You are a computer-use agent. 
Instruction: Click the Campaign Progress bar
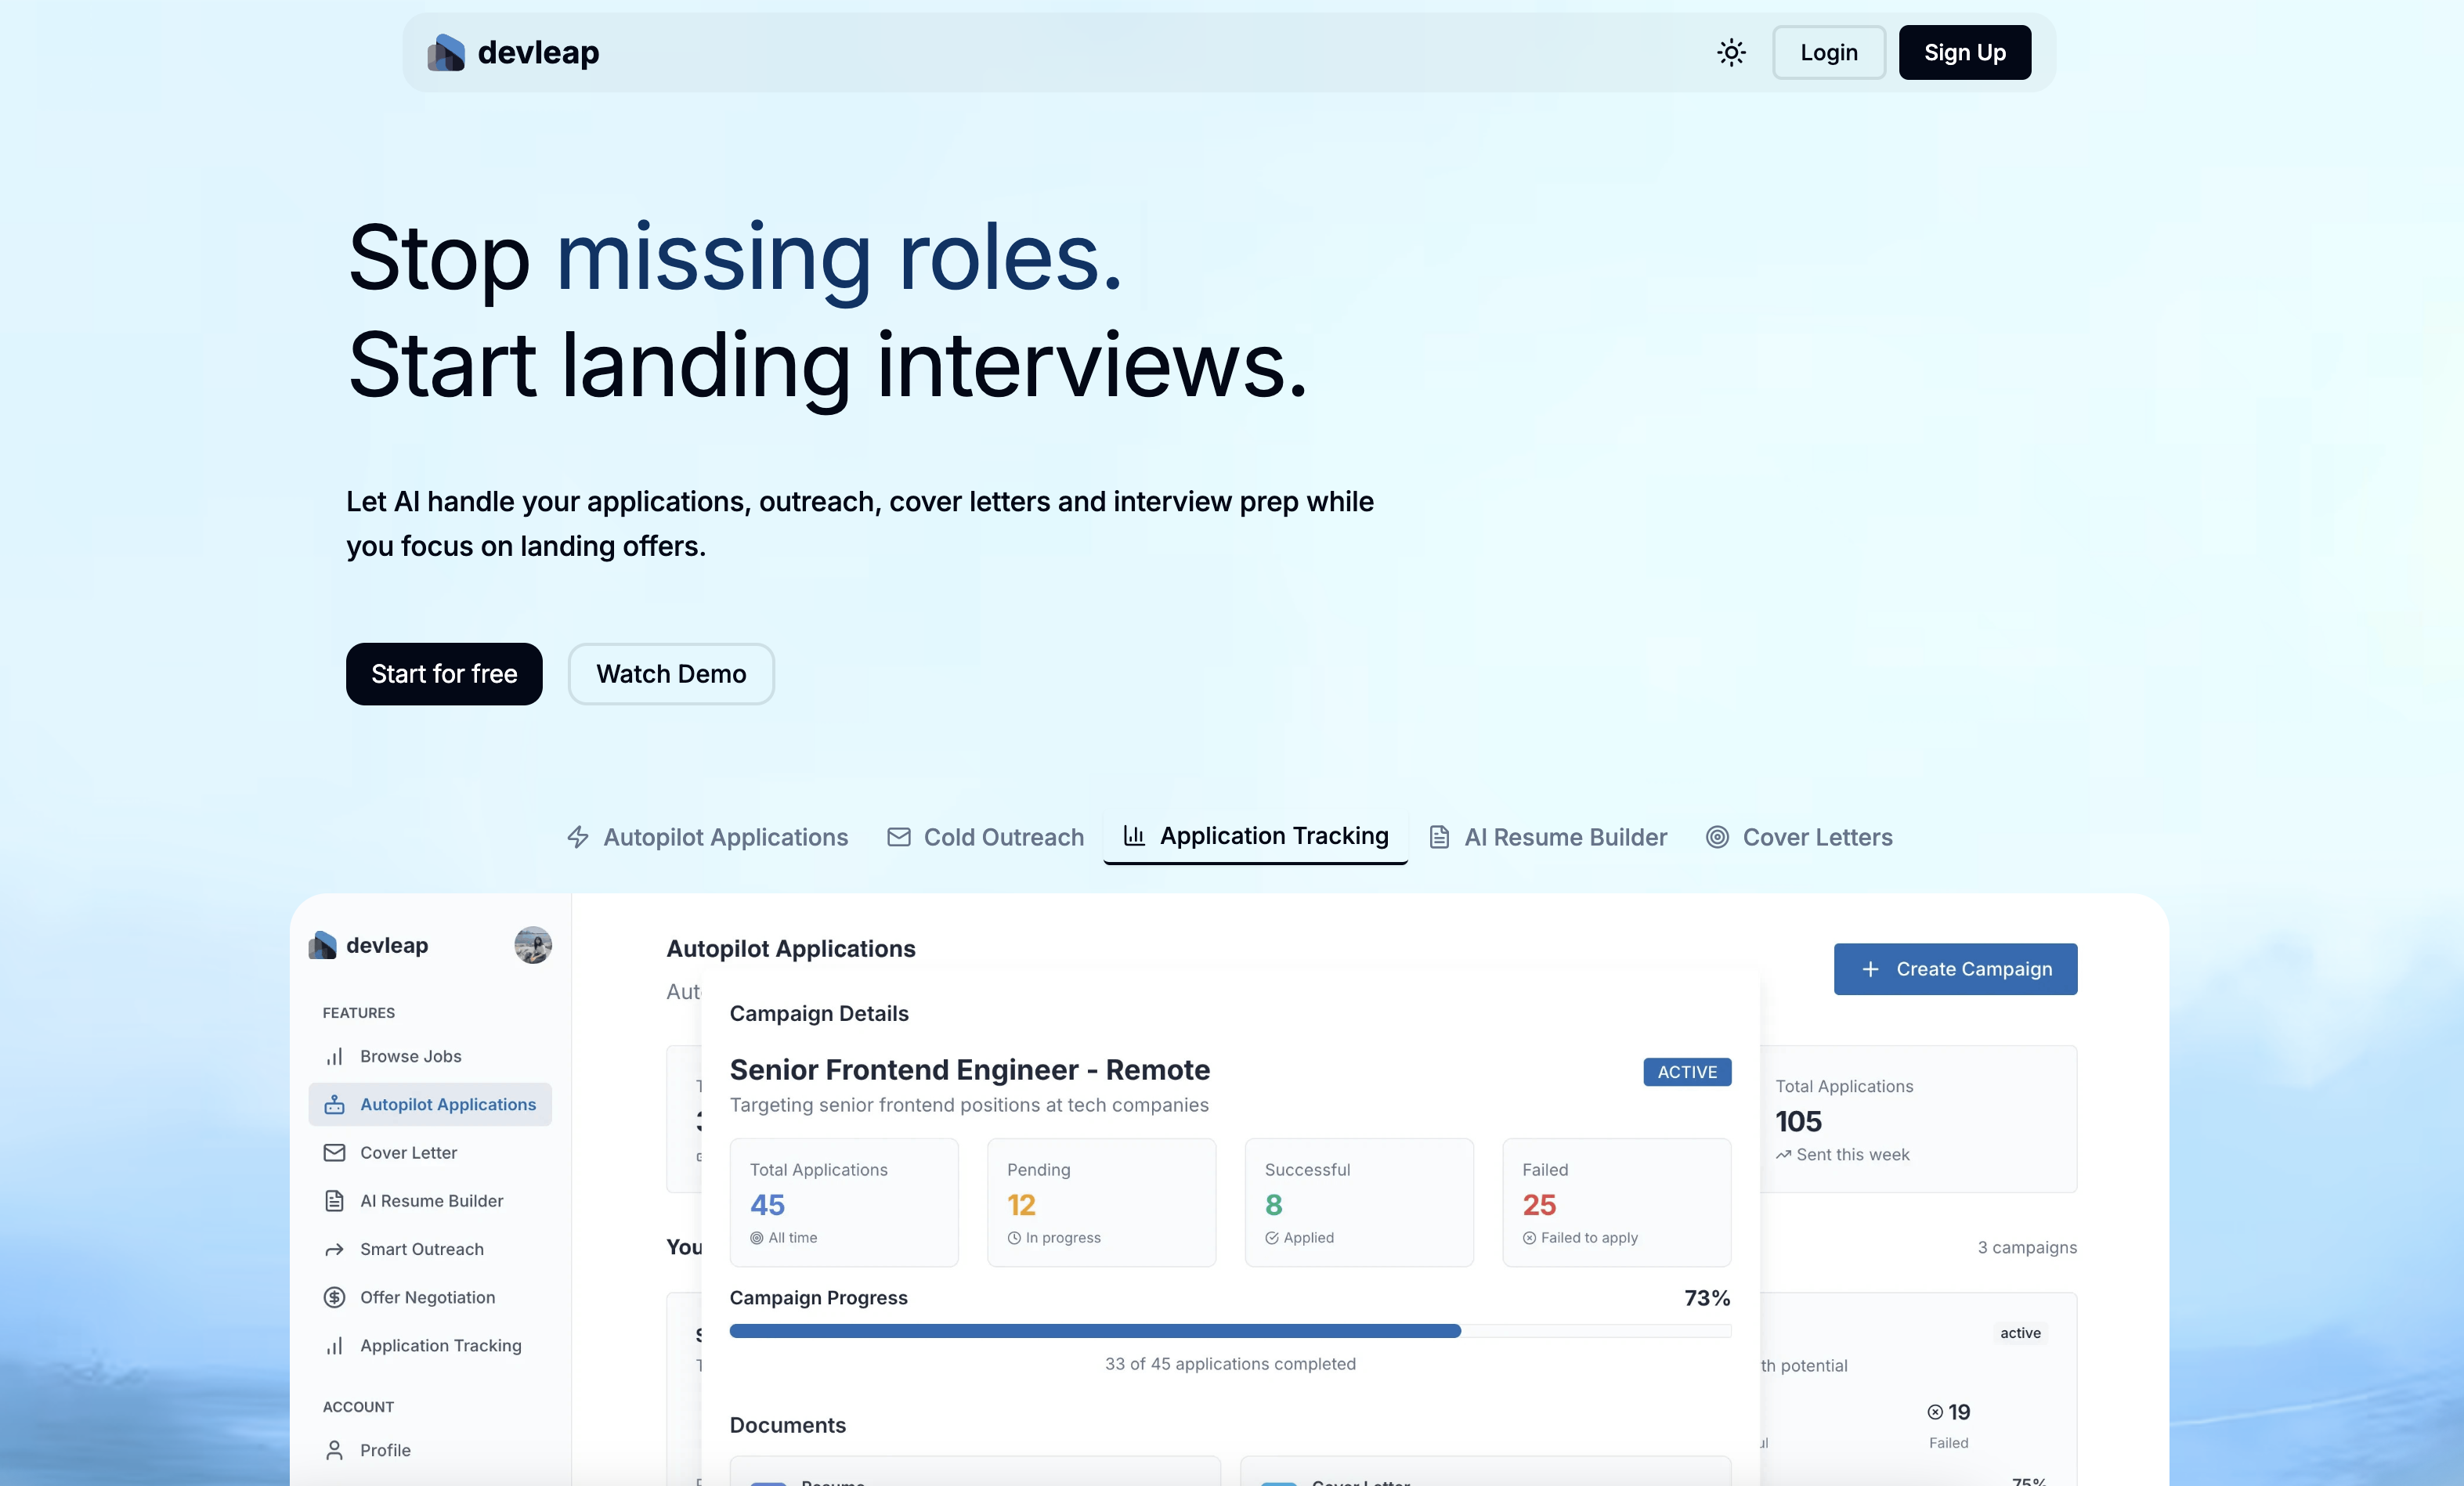click(1230, 1331)
